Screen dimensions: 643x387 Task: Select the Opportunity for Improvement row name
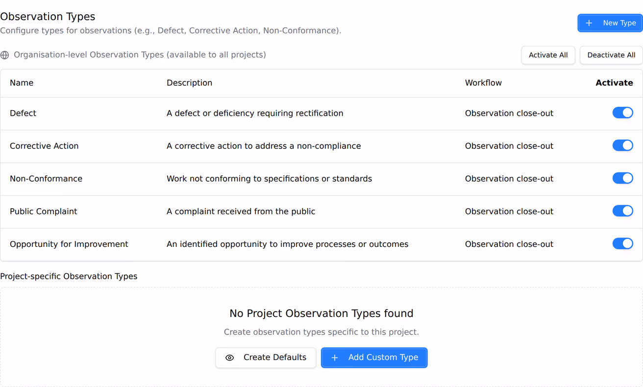point(69,244)
